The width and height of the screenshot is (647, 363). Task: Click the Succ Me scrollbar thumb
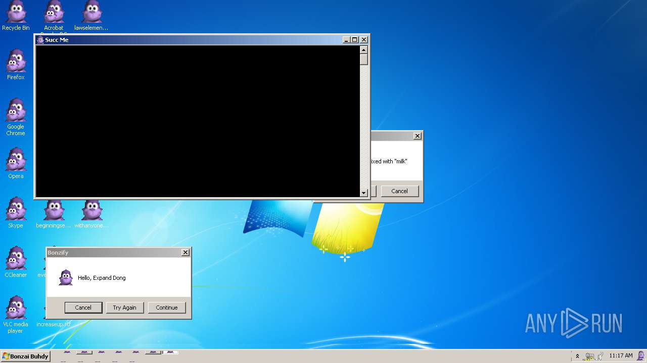pyautogui.click(x=363, y=59)
